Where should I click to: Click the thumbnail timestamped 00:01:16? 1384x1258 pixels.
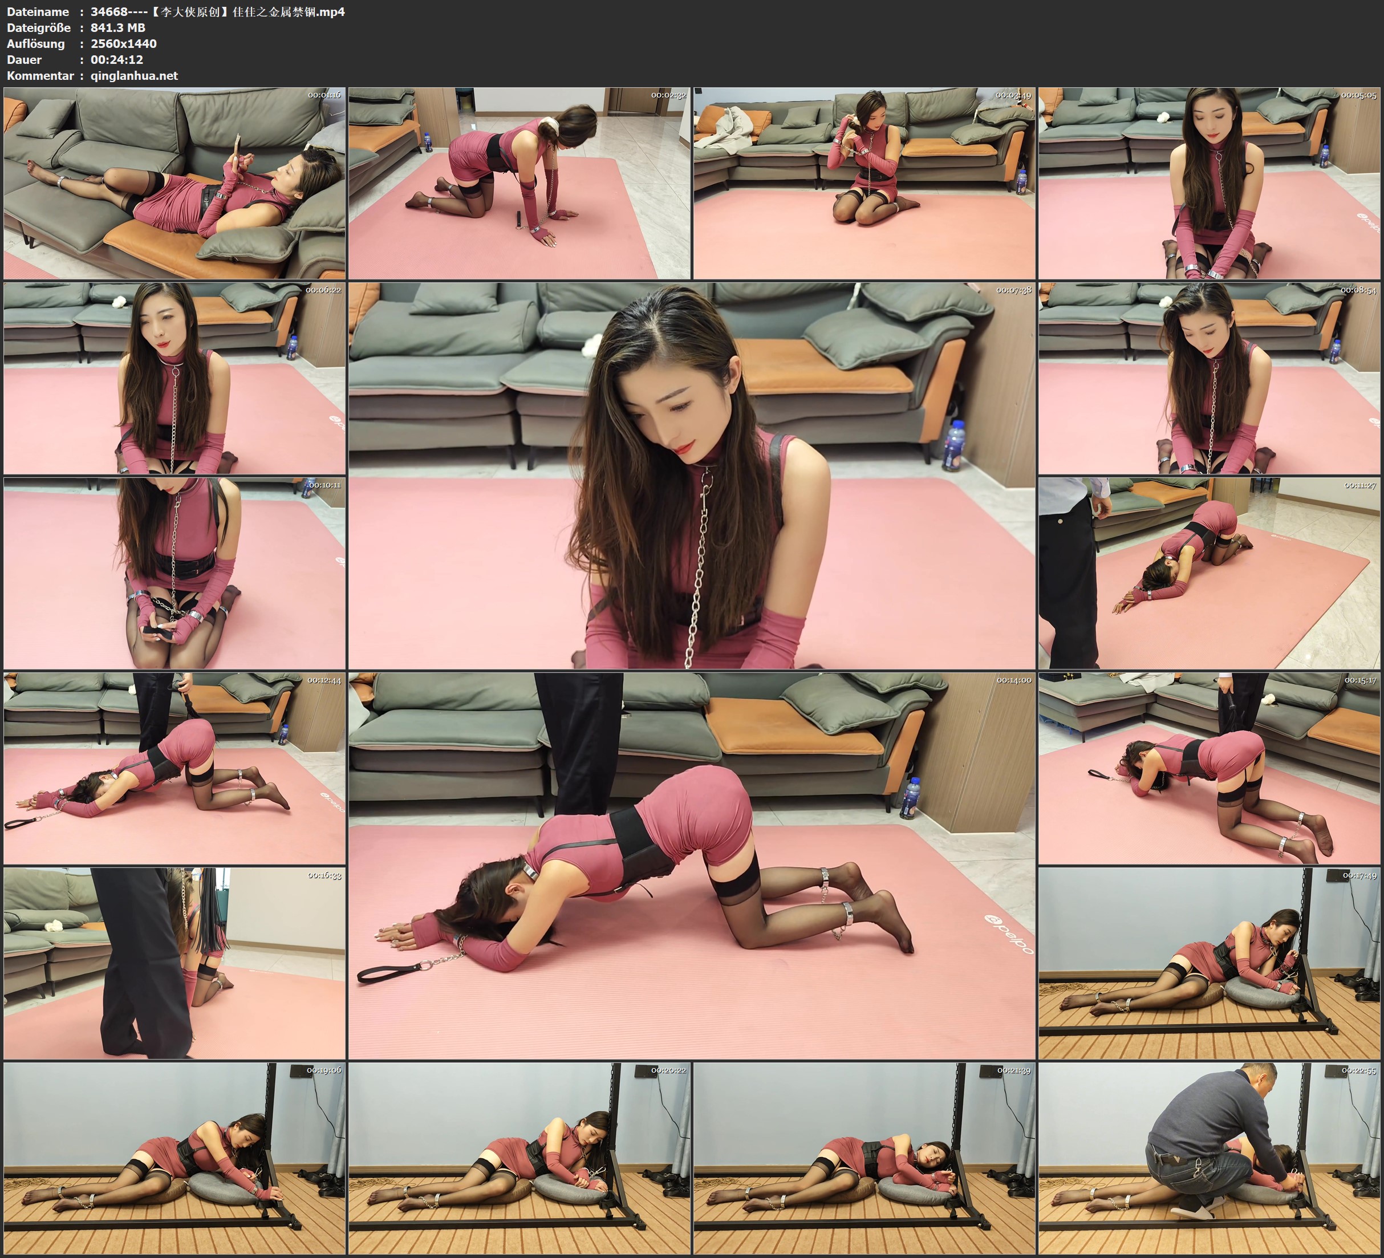point(174,182)
